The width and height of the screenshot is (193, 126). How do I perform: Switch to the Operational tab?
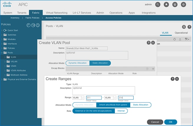click(181, 33)
